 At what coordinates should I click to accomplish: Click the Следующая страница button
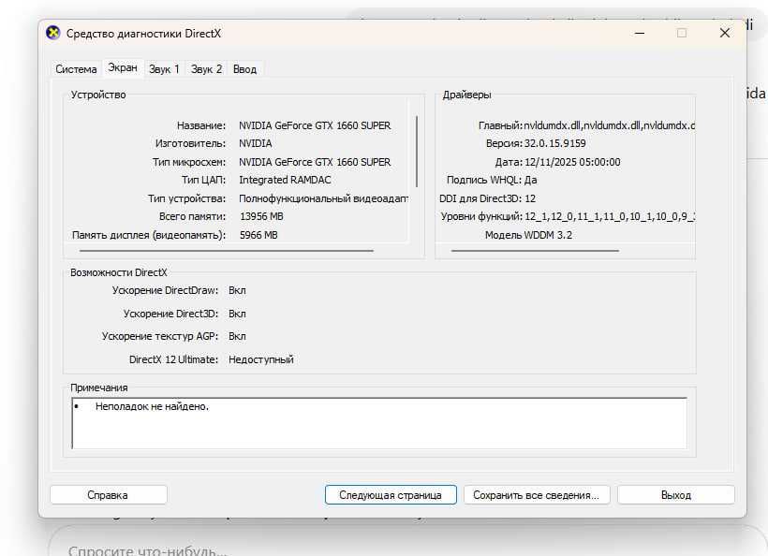pos(391,495)
